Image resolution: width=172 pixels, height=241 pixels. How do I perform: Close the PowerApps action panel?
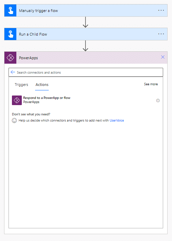[163, 57]
